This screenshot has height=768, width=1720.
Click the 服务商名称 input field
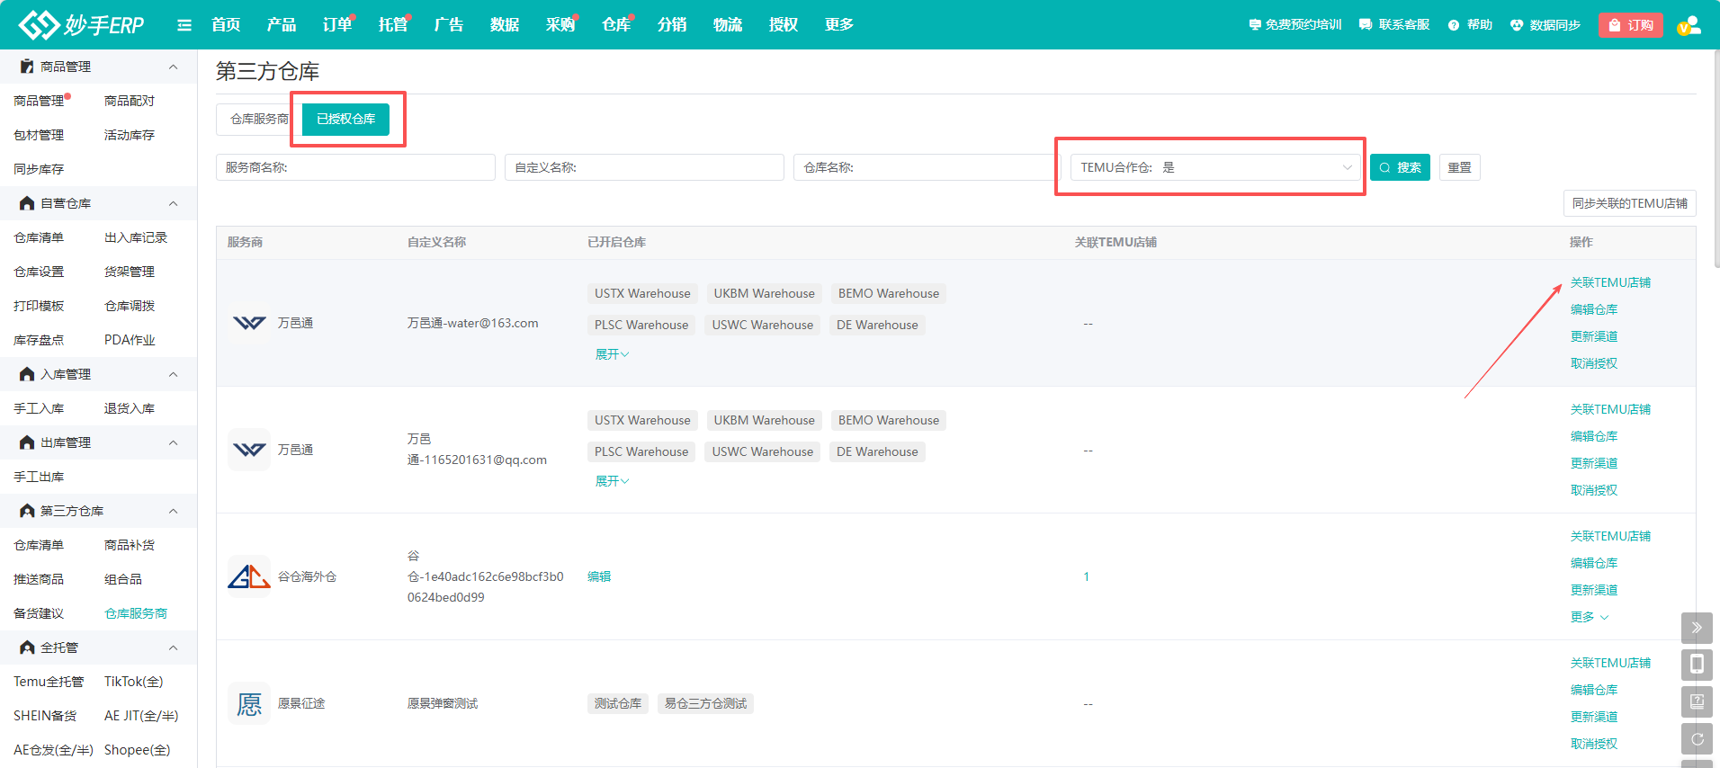tap(355, 167)
